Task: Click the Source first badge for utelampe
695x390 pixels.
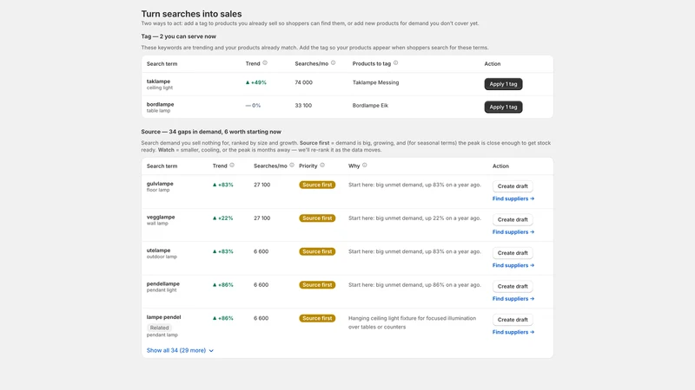Action: (x=317, y=251)
